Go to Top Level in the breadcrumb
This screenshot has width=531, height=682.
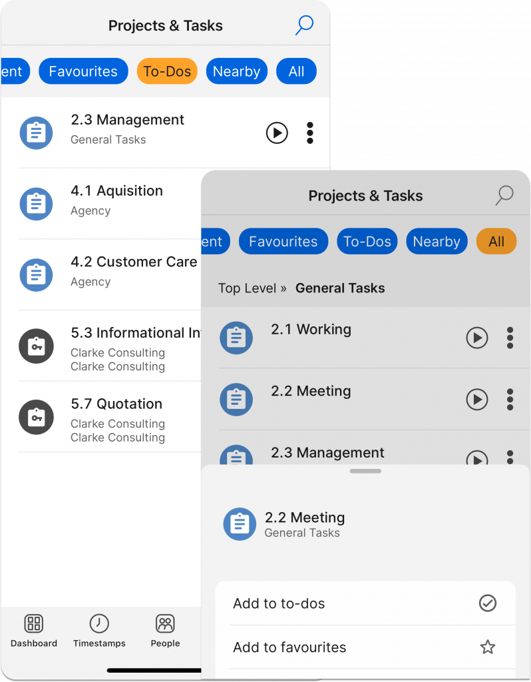coord(247,288)
